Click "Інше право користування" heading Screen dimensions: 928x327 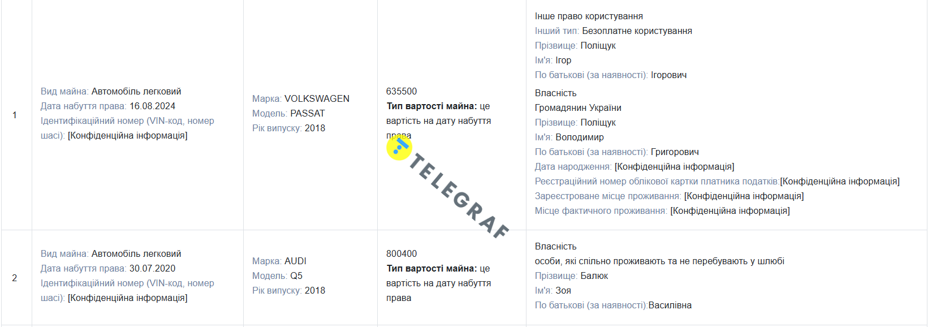pos(589,16)
